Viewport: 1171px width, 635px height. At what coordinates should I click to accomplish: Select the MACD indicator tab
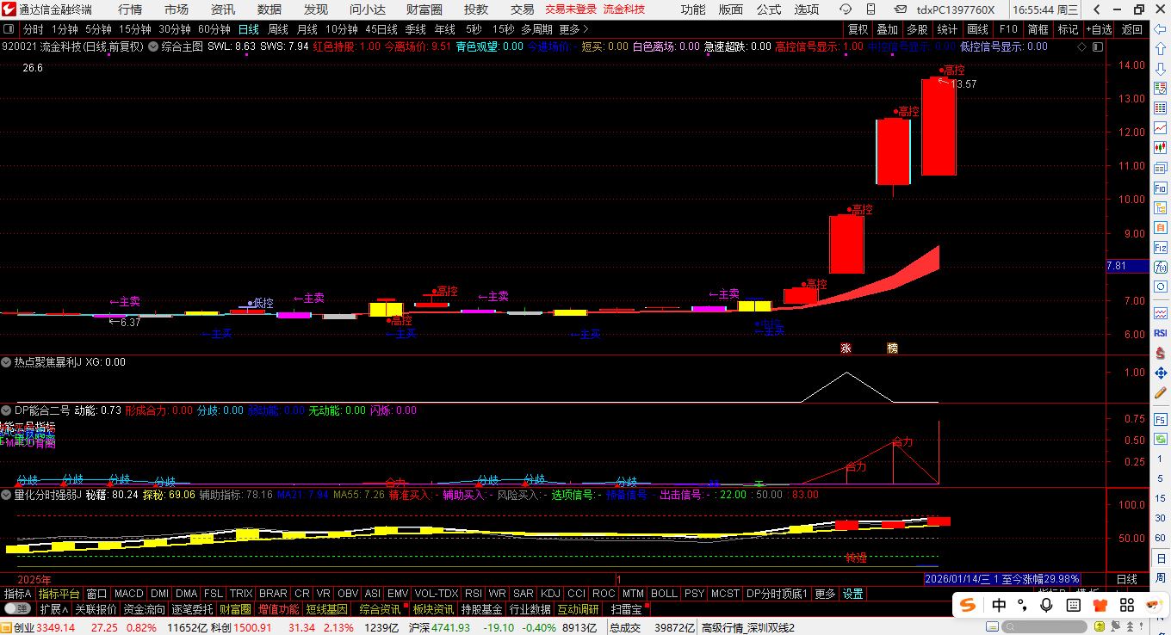(129, 594)
